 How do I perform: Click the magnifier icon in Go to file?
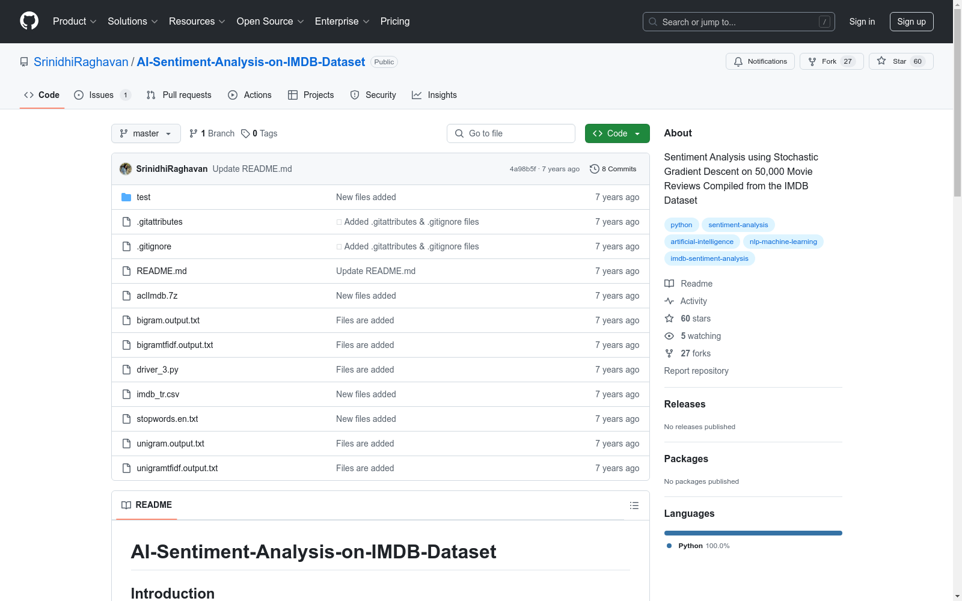coord(459,133)
